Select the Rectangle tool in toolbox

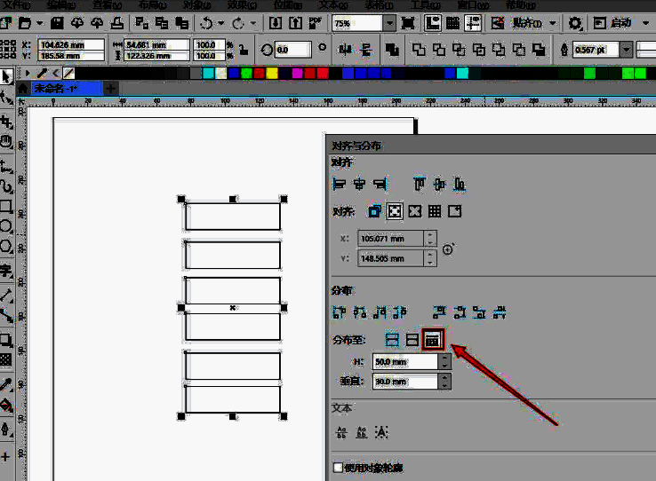6,207
